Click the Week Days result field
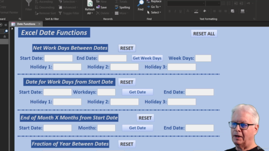The image size is (269, 151). [203, 58]
